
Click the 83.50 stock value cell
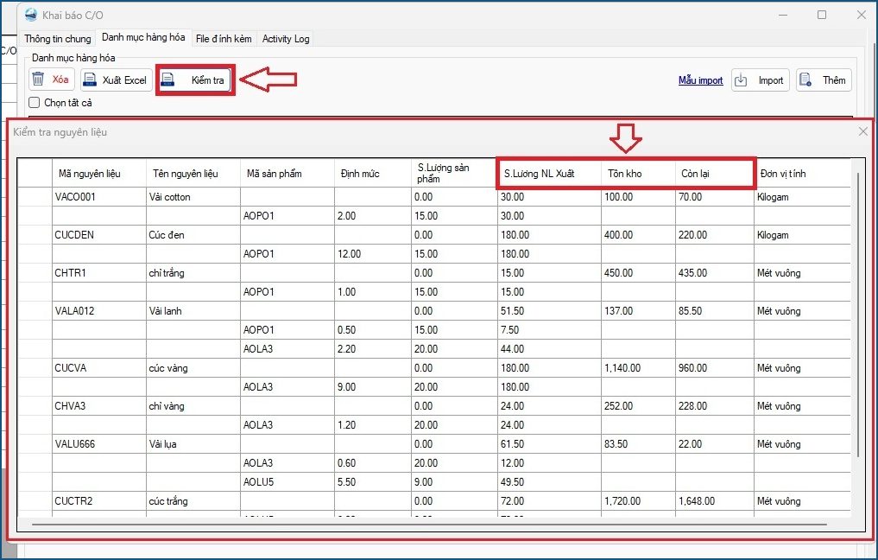pos(638,444)
